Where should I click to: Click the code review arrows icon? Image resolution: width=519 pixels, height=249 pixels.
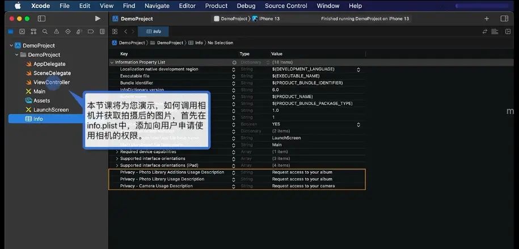click(485, 31)
